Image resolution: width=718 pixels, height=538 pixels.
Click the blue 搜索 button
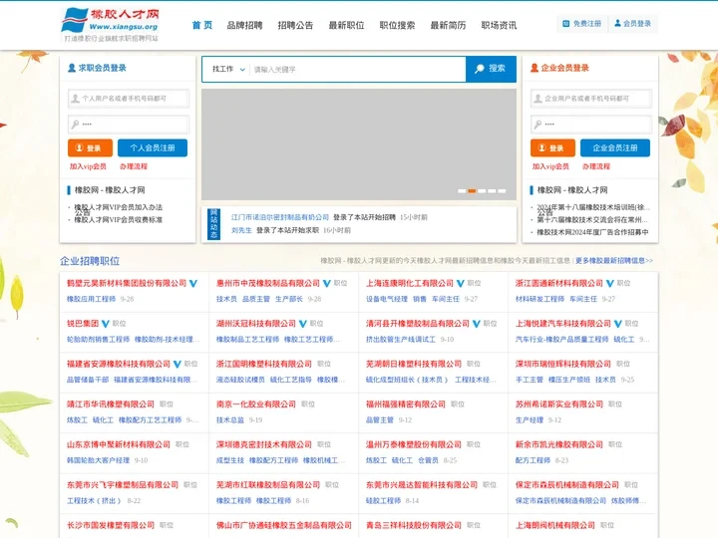[x=491, y=69]
